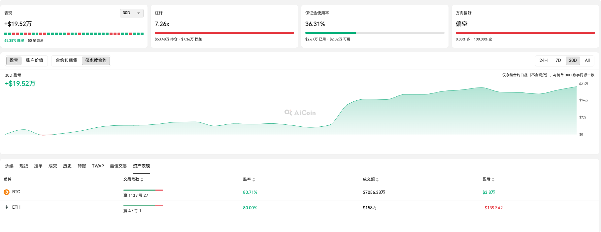The image size is (601, 232).
Task: Switch to 仅永续合约 scope
Action: pyautogui.click(x=96, y=61)
